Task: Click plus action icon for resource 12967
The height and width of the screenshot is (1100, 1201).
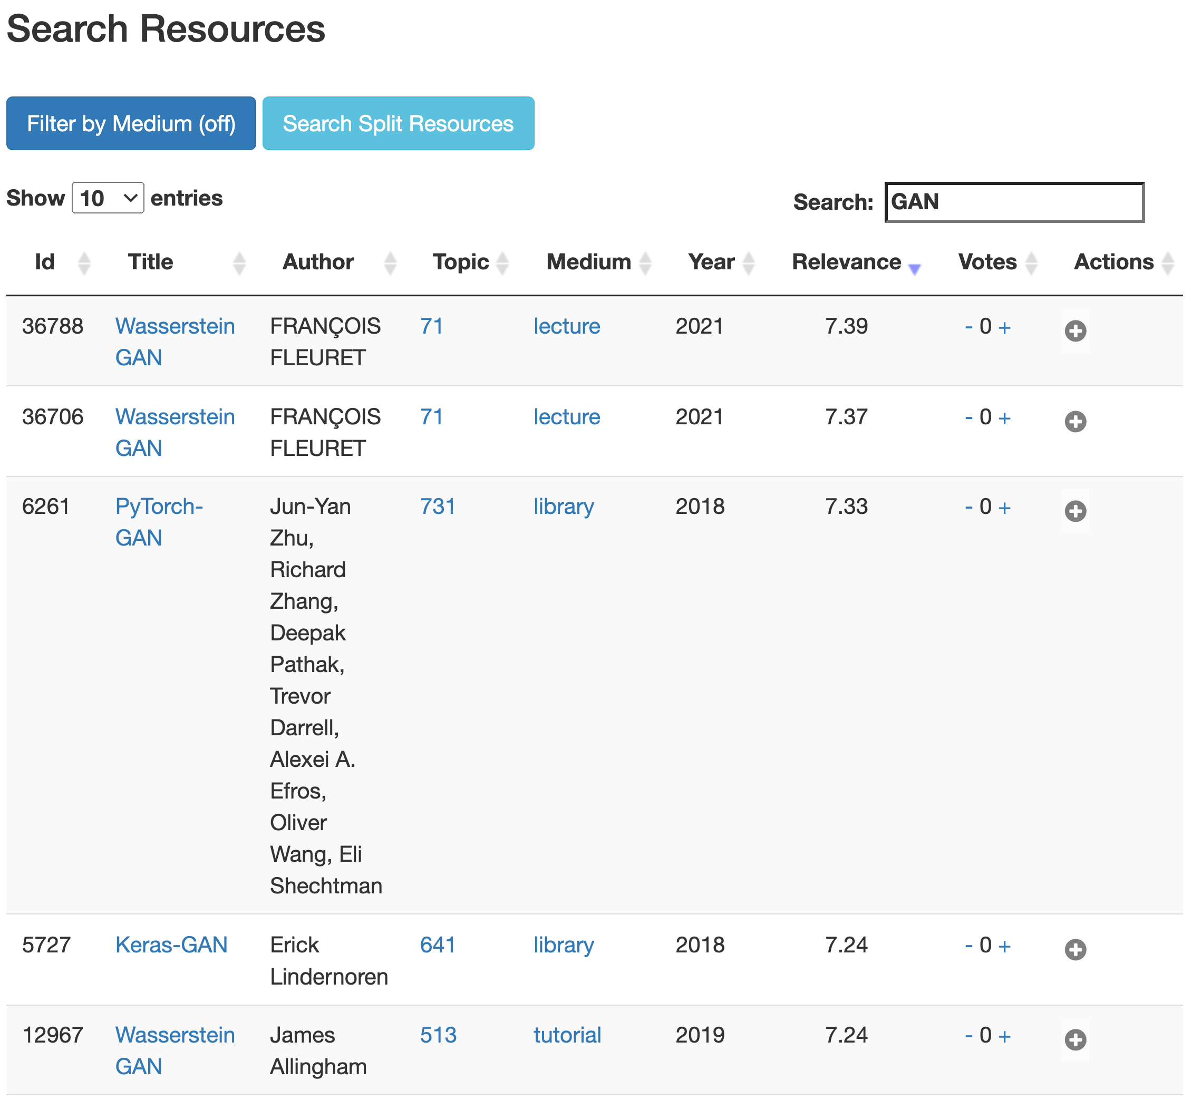Action: [x=1076, y=1040]
